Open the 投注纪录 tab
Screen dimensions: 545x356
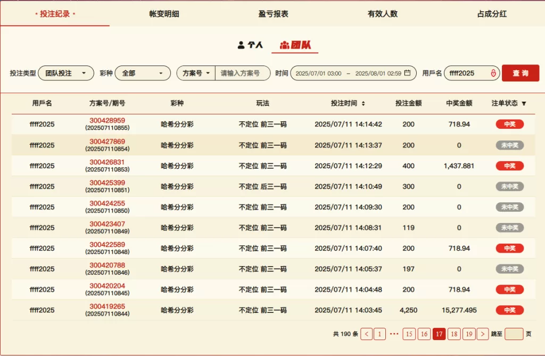pos(55,14)
